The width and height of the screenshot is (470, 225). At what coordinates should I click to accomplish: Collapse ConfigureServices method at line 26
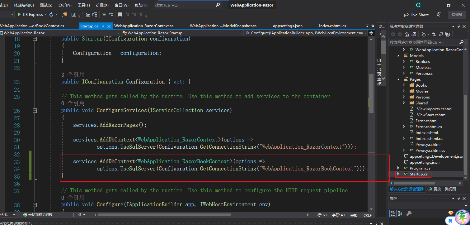pos(35,111)
